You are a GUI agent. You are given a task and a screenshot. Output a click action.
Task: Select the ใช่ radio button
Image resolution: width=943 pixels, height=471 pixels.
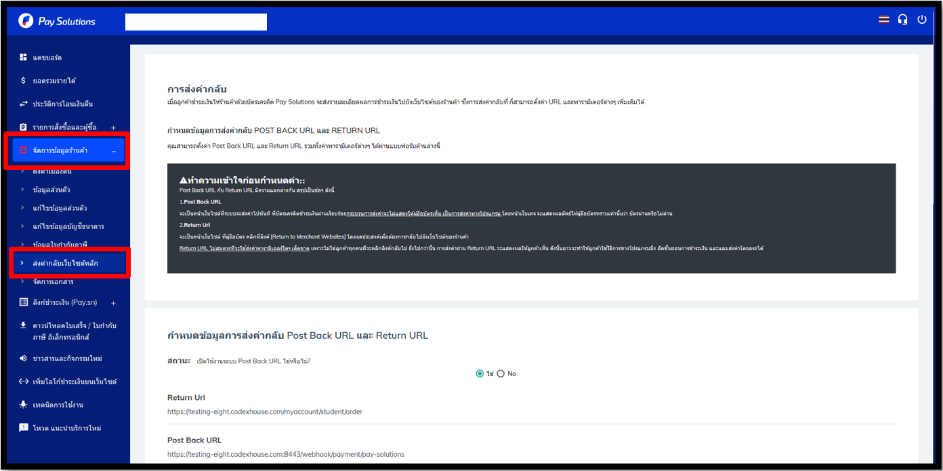point(480,373)
